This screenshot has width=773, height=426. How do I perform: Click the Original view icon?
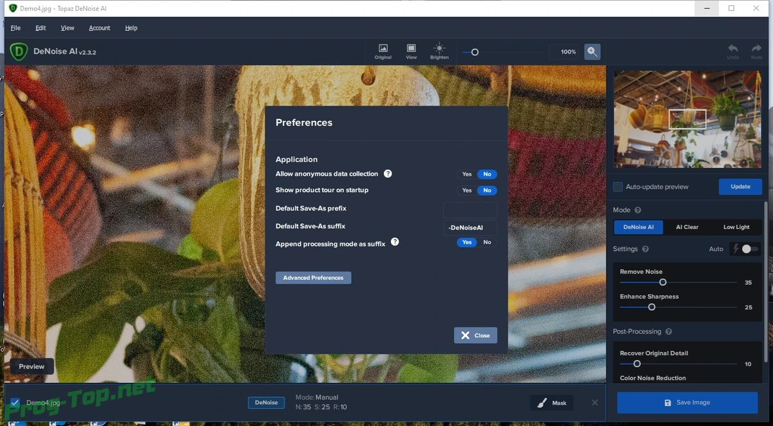point(383,48)
